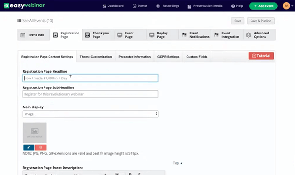Go to Events in top navigation
The height and width of the screenshot is (175, 295).
(140, 6)
